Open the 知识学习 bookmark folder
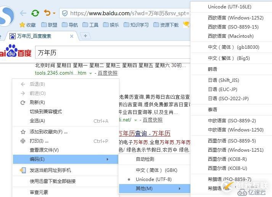Image resolution: width=272 pixels, height=197 pixels. coord(136,25)
